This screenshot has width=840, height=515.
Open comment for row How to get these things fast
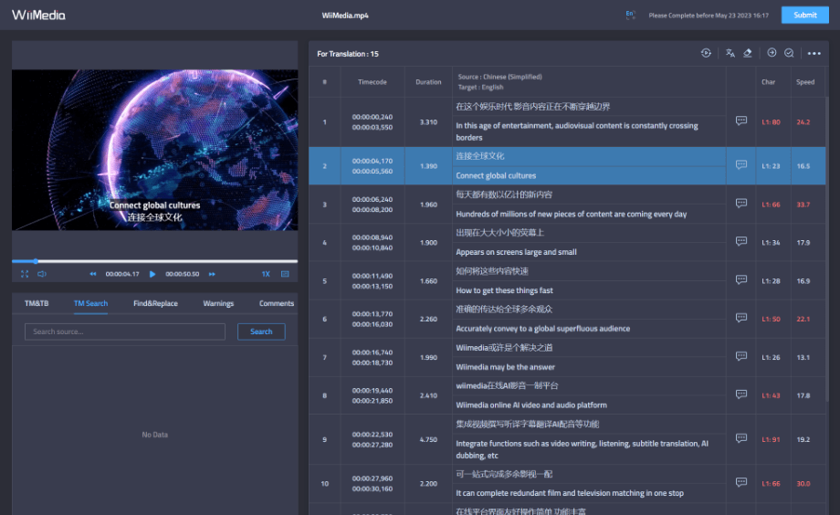tap(740, 279)
